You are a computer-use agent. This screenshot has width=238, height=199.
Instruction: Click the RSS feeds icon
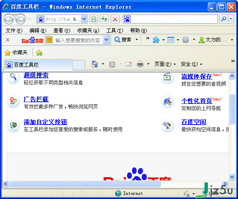tap(112, 65)
